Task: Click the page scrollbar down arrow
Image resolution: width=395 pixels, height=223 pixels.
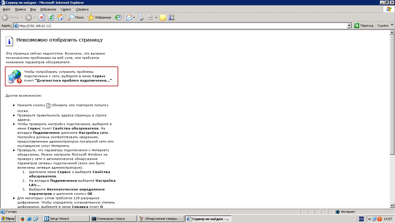Action: [x=392, y=205]
